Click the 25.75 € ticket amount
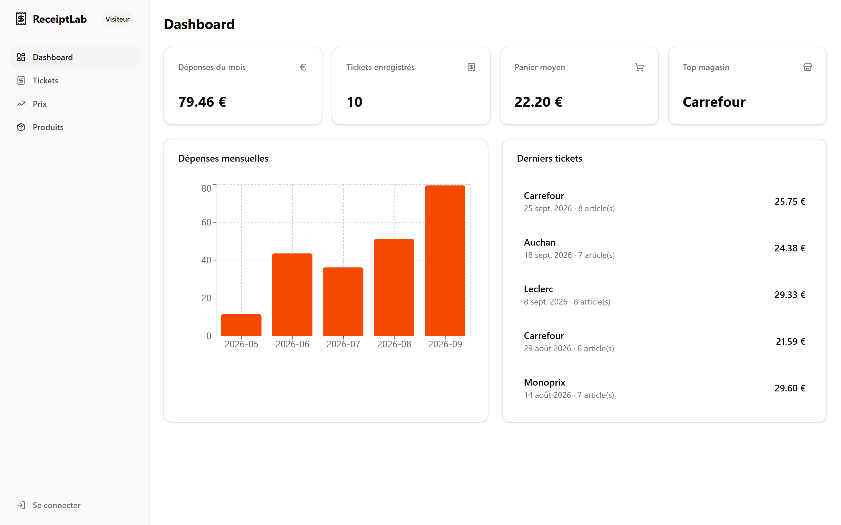This screenshot has height=525, width=841. 790,202
